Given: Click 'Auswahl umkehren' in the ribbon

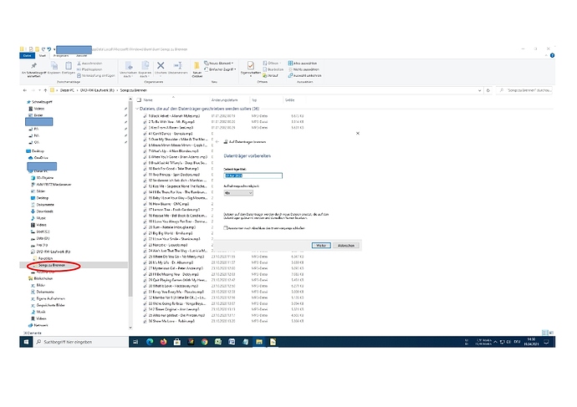Looking at the screenshot, I should 304,75.
